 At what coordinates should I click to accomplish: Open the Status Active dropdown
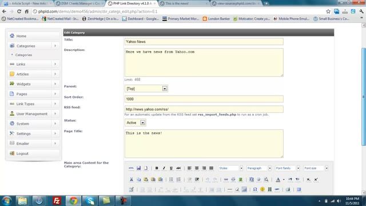tap(136, 122)
